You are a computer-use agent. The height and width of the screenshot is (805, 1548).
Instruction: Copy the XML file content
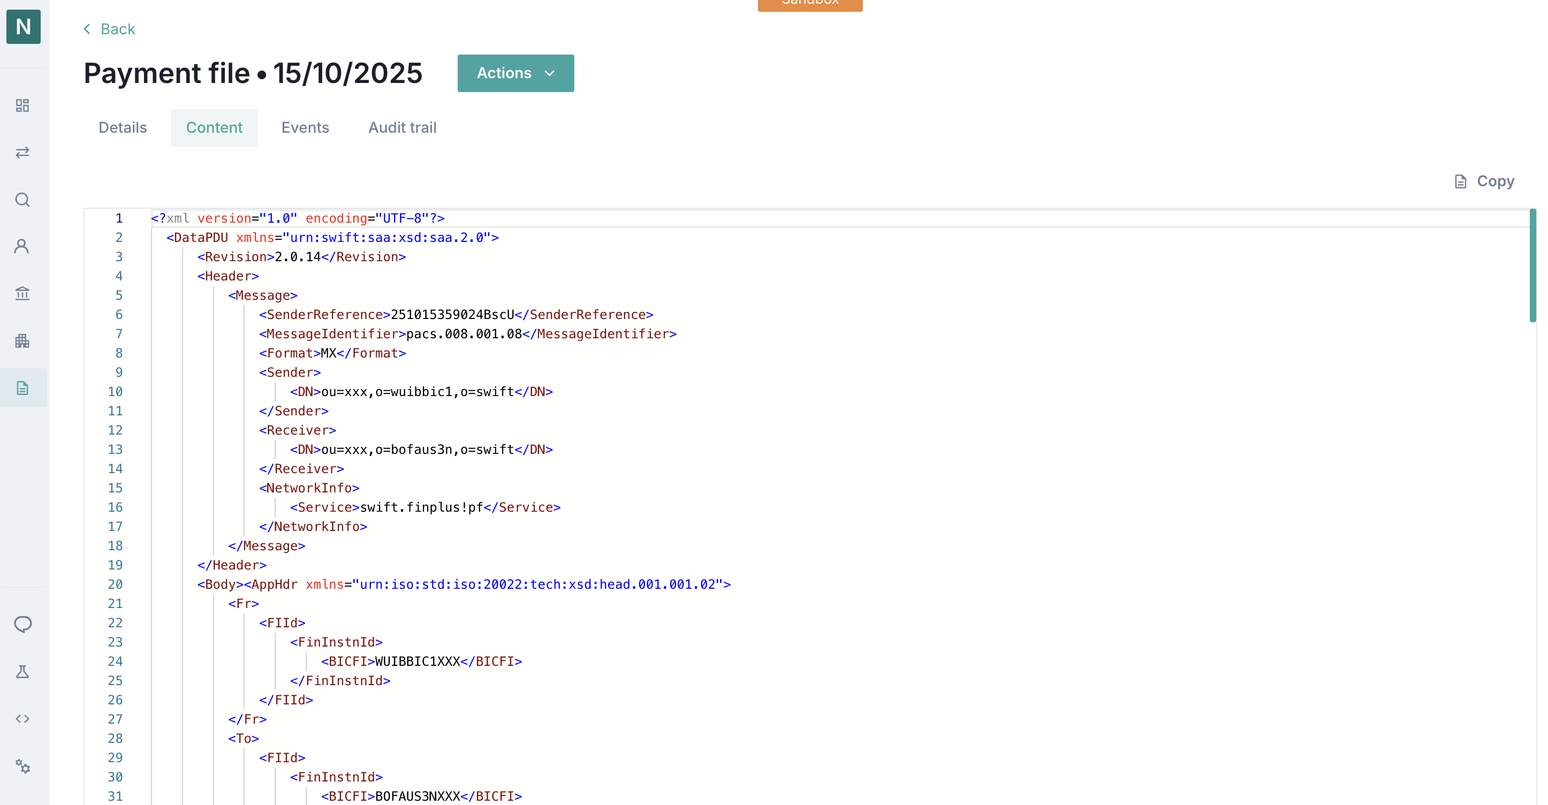coord(1484,181)
